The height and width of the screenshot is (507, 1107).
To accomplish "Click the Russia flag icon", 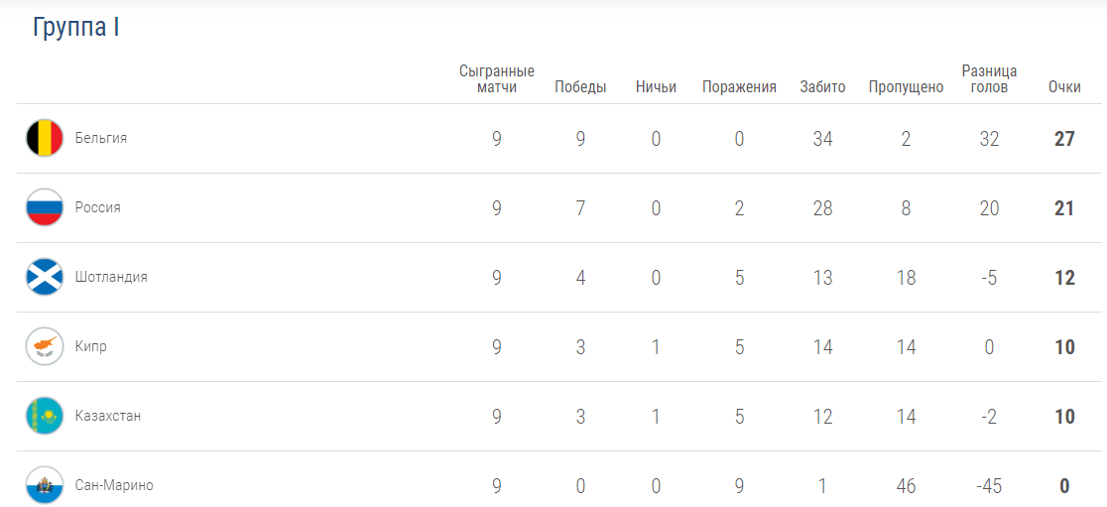I will [x=45, y=208].
